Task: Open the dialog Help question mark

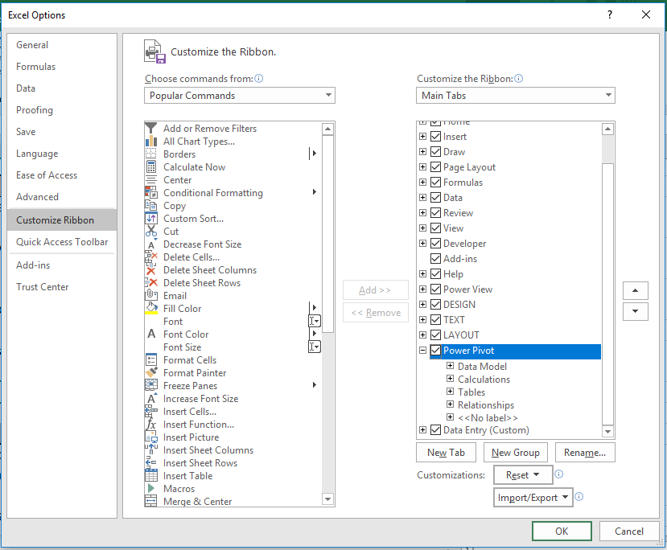Action: (610, 15)
